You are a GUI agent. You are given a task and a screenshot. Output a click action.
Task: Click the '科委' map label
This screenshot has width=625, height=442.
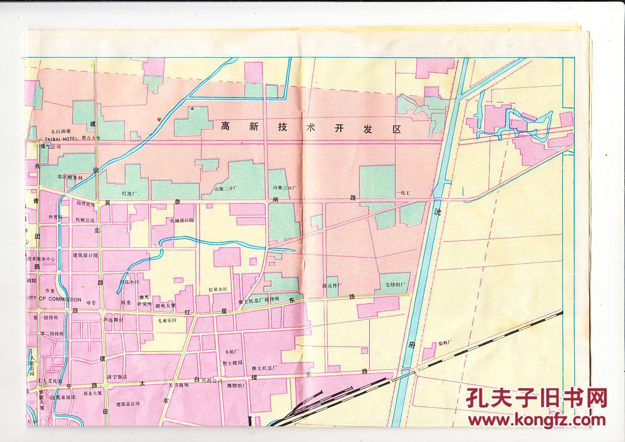click(126, 302)
